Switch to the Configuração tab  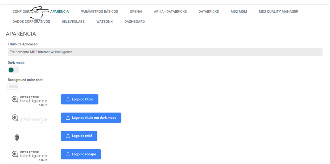25,12
